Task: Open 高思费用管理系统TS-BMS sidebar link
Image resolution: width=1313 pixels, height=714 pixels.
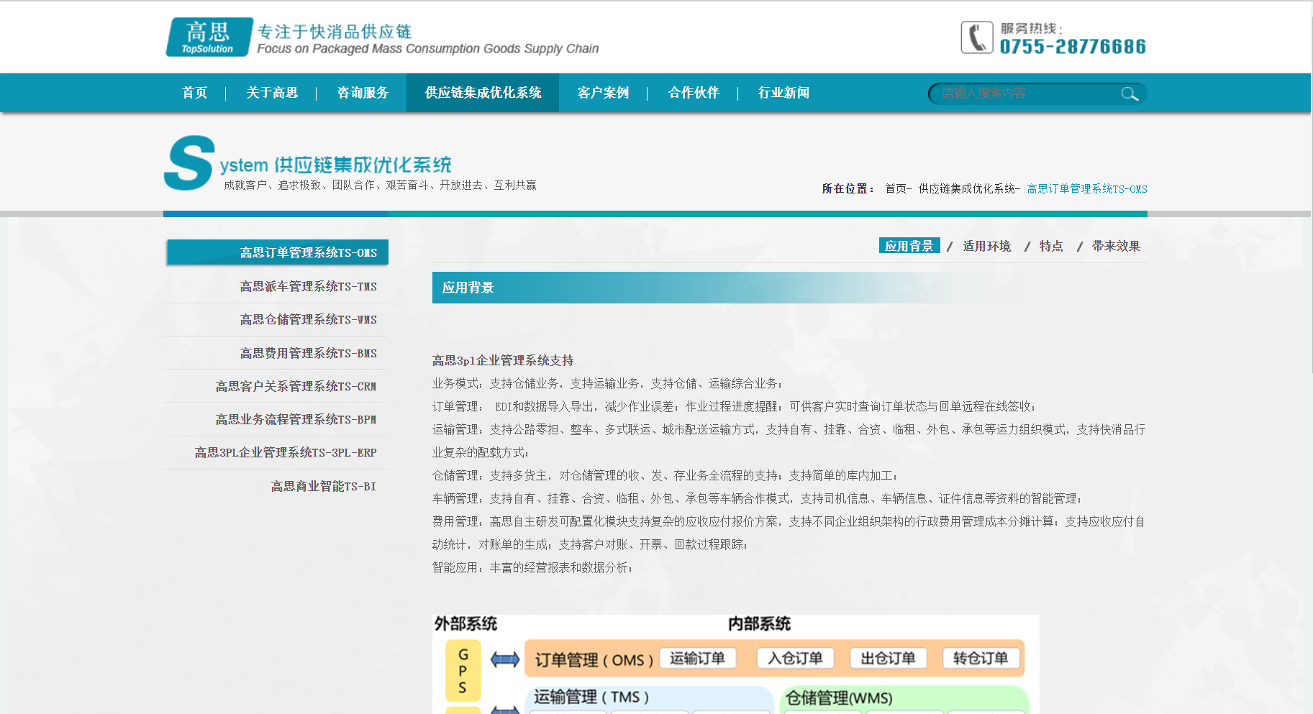Action: [x=308, y=353]
